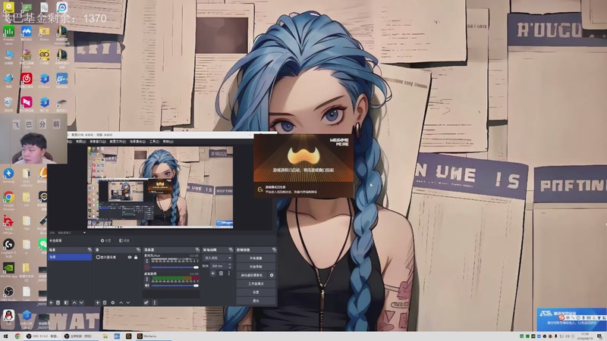The height and width of the screenshot is (341, 607).
Task: Open desktop audio channel three-dot options in mixer
Action: pos(146,279)
